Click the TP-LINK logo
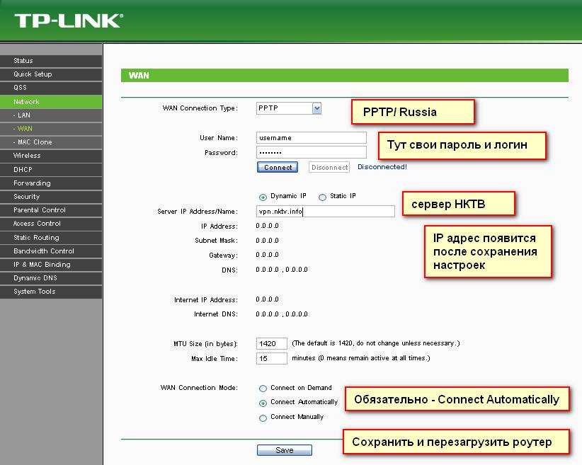Image resolution: width=582 pixels, height=465 pixels. 69,21
